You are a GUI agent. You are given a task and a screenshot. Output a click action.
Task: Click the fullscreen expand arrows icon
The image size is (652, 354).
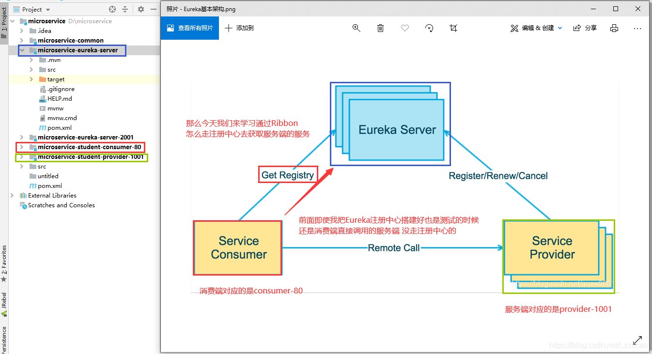[637, 340]
